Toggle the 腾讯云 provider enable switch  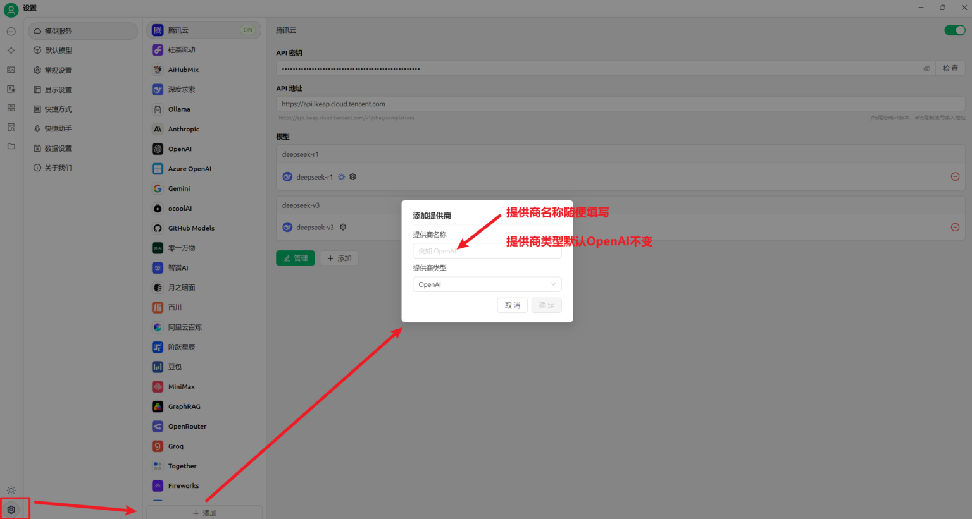point(954,30)
